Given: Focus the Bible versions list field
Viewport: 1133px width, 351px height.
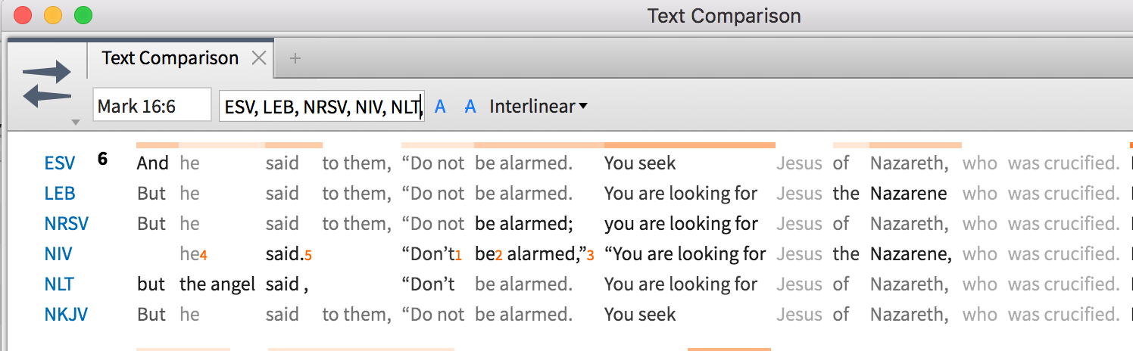Looking at the screenshot, I should [x=321, y=107].
